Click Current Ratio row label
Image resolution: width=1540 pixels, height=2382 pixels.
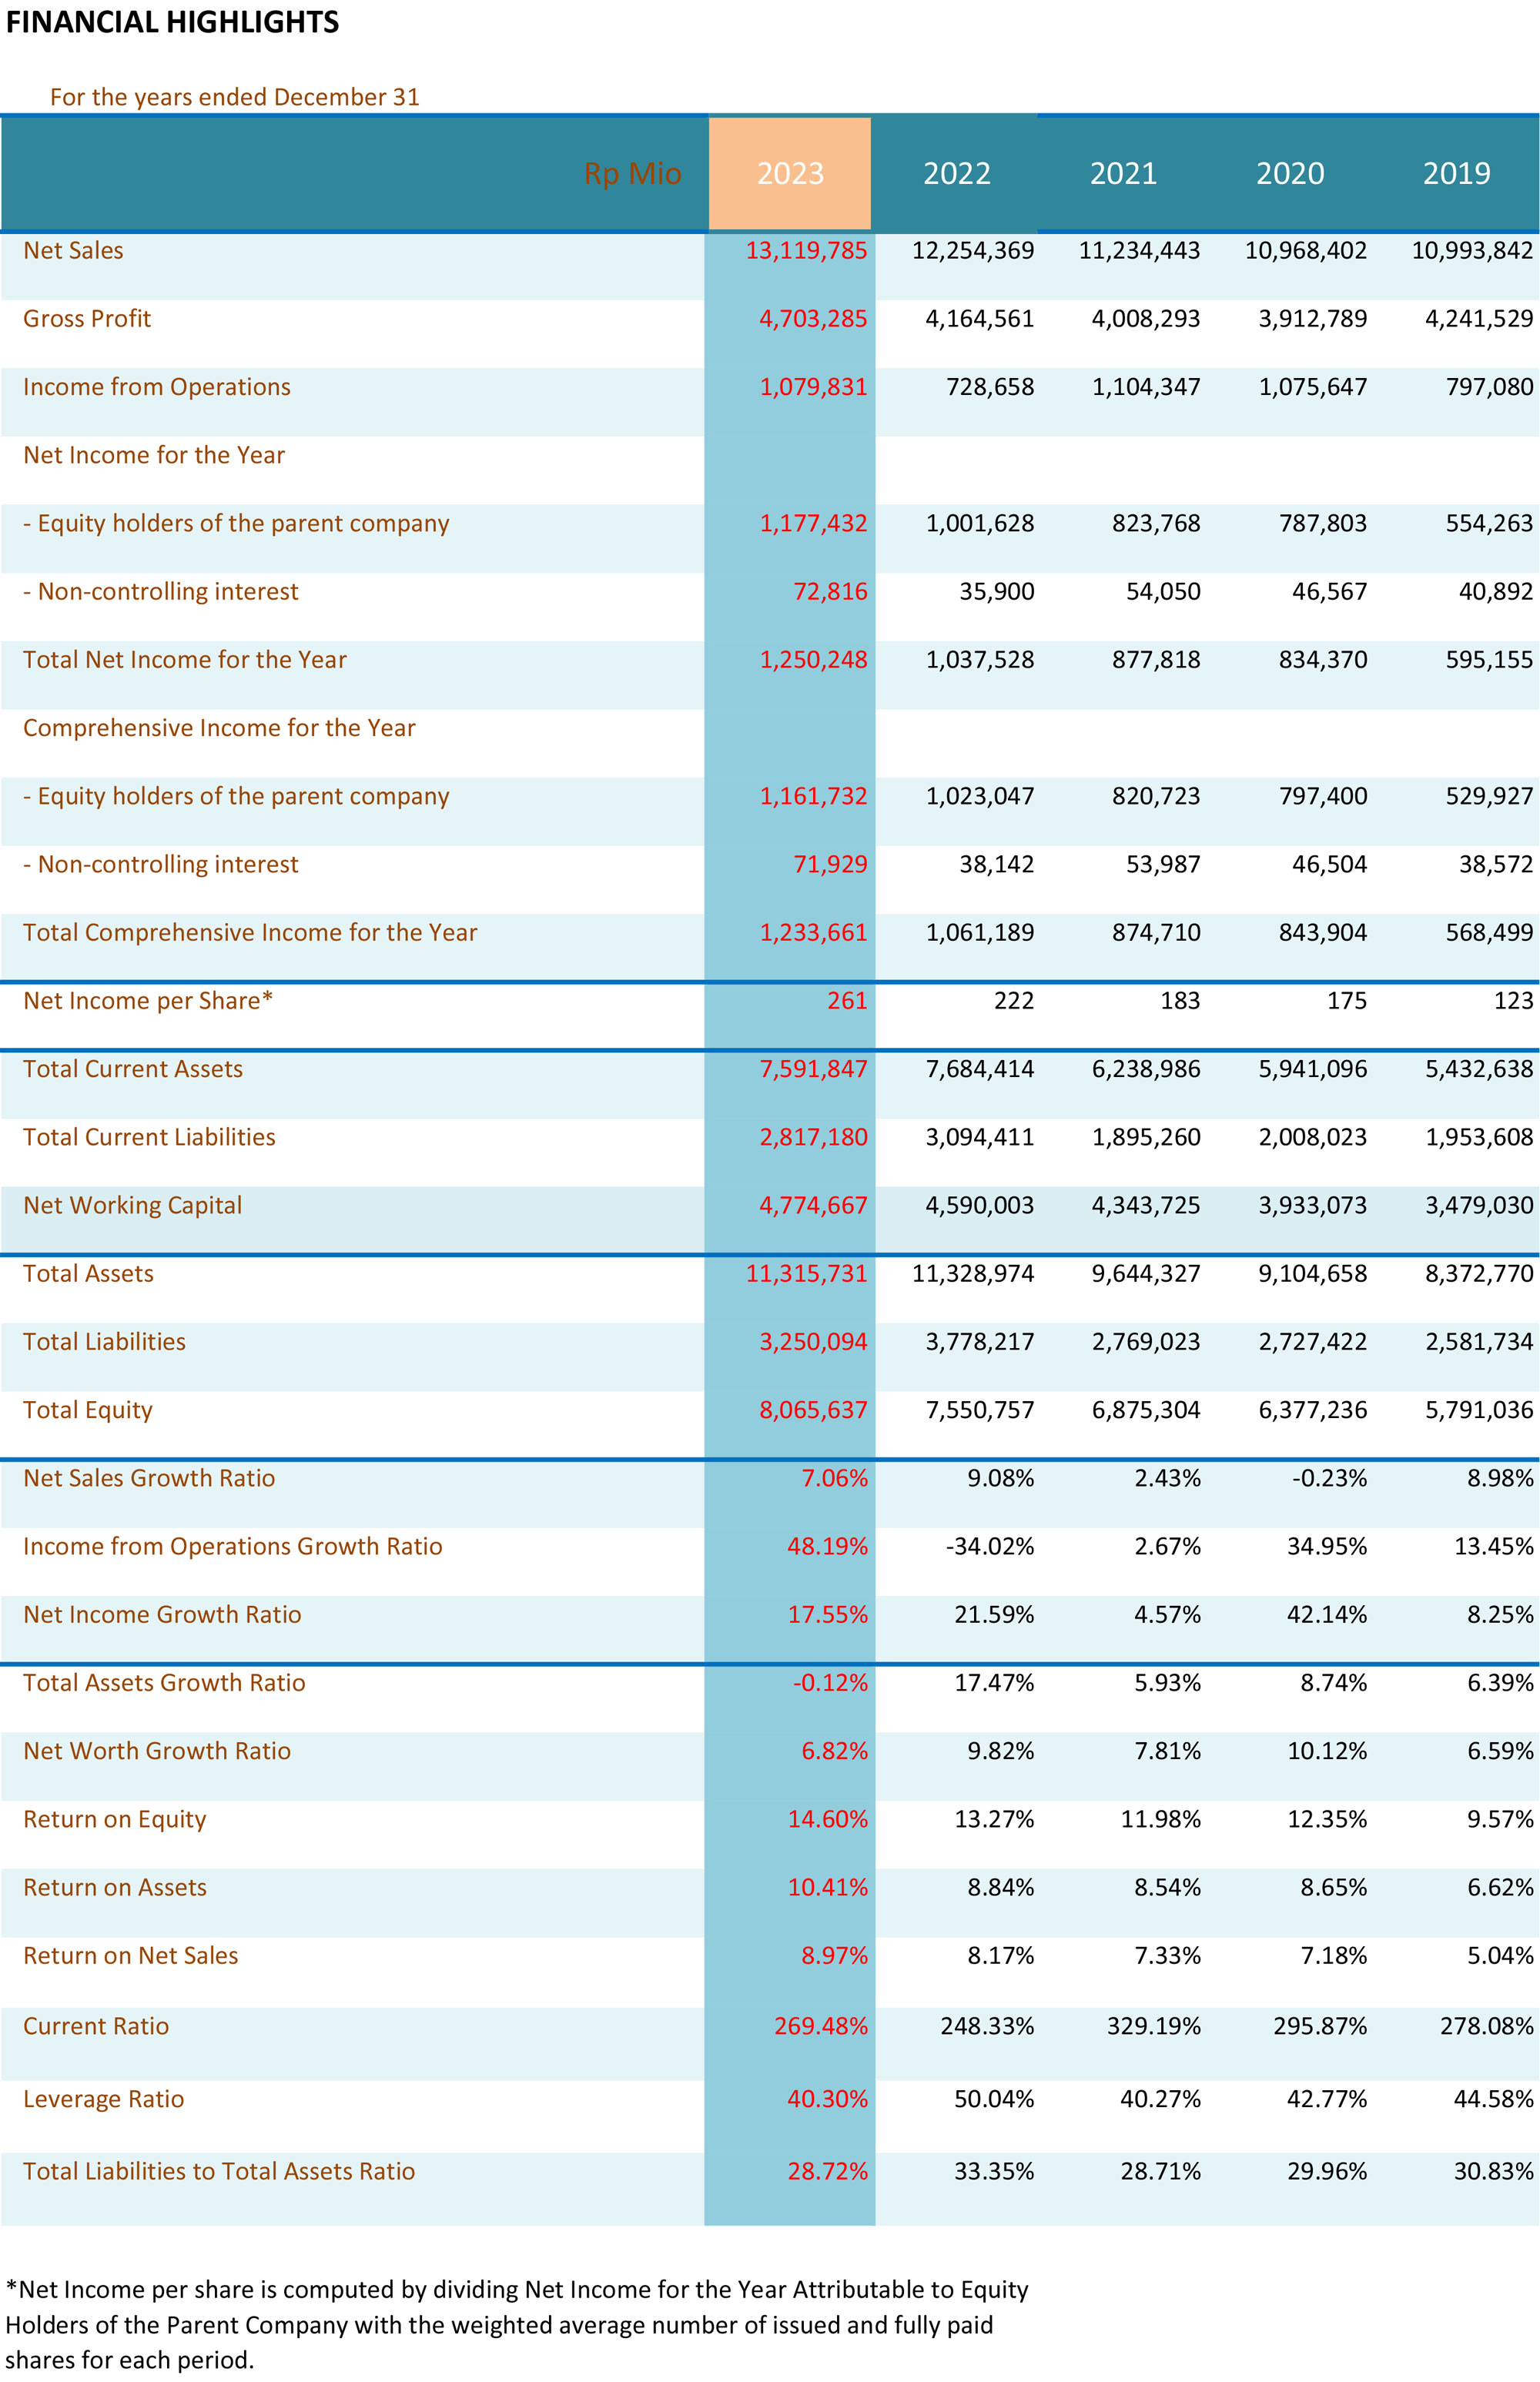[x=96, y=2026]
